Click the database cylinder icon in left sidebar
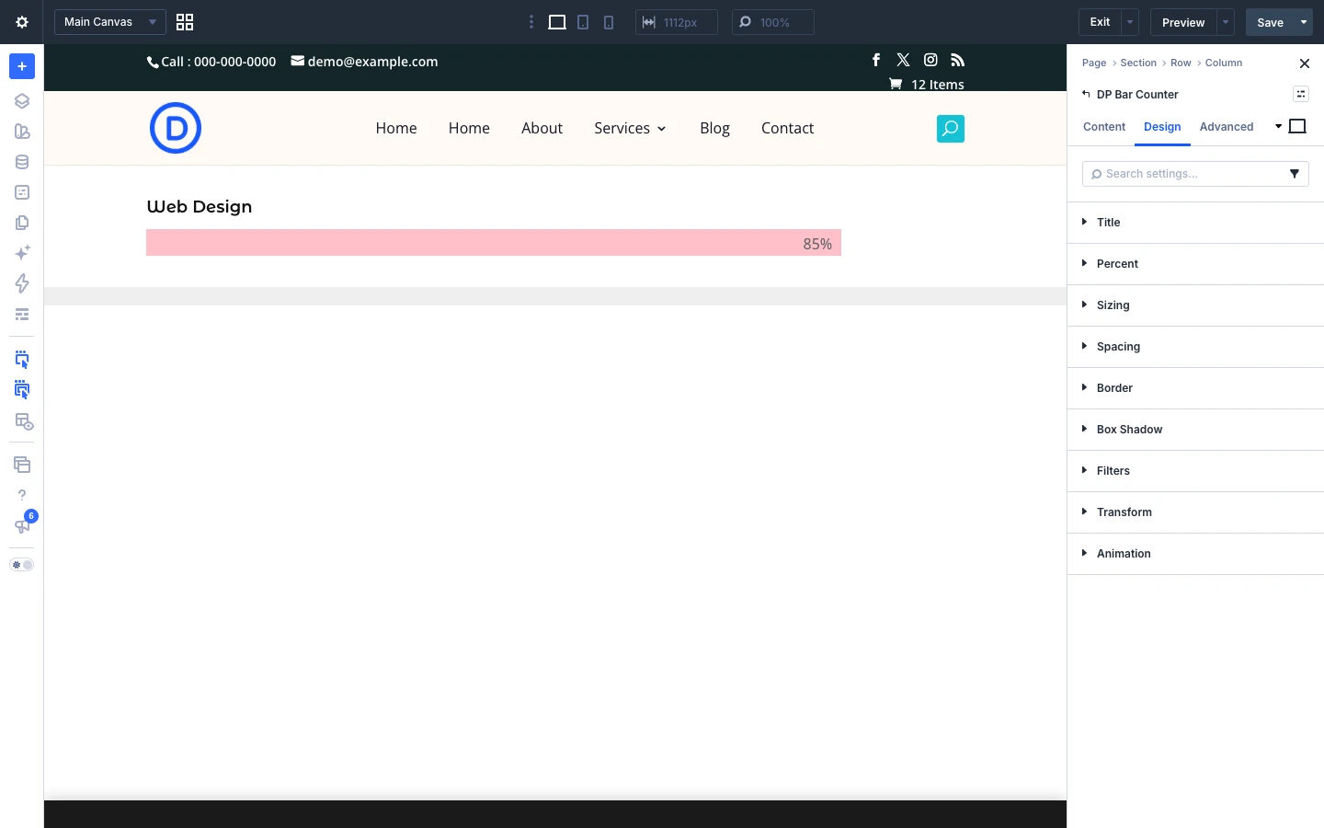The width and height of the screenshot is (1324, 828). [22, 162]
